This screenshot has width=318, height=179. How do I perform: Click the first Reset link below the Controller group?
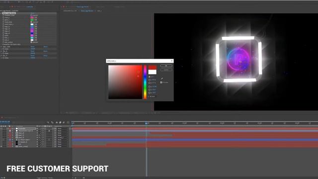point(32,47)
